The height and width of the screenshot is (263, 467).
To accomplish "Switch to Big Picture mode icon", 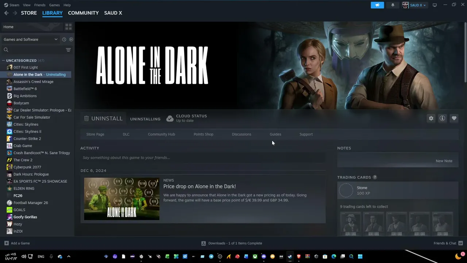I will point(435,5).
